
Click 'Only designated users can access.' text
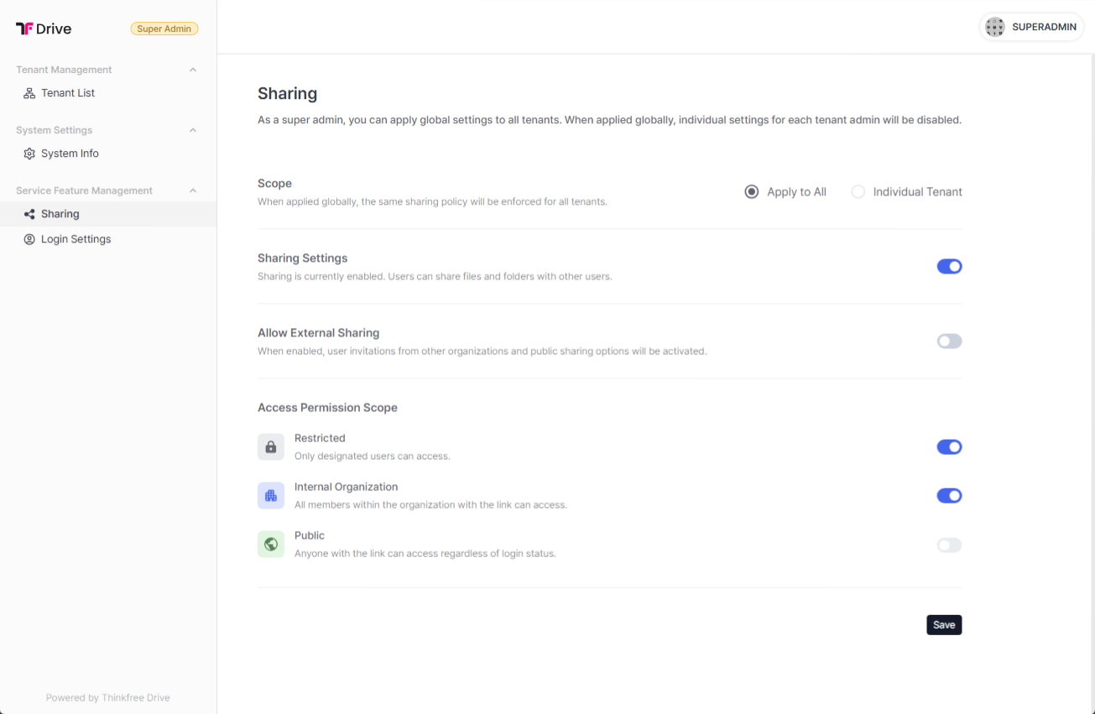point(373,456)
